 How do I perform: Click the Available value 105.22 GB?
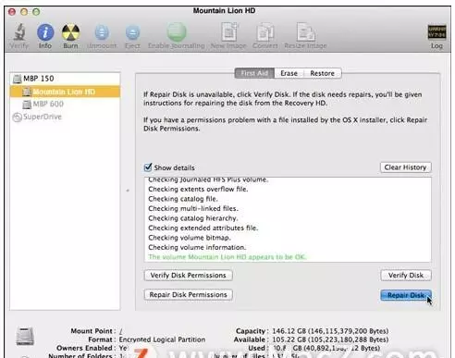[x=330, y=339]
